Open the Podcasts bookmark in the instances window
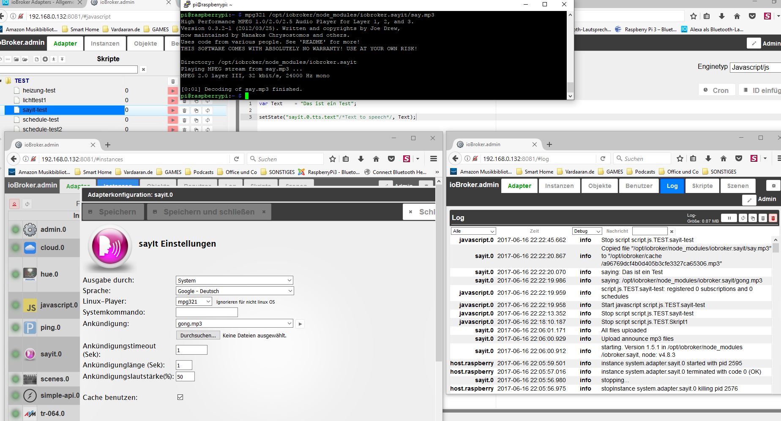Viewport: 781px width, 421px height. [199, 172]
